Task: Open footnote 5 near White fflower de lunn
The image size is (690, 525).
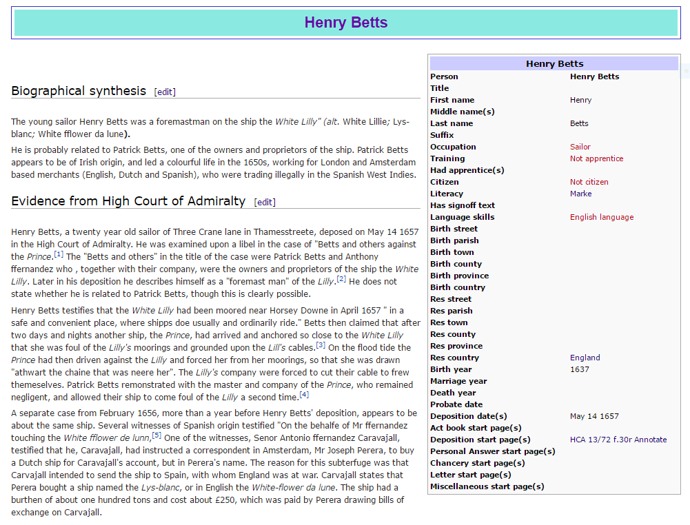Action: (x=156, y=435)
